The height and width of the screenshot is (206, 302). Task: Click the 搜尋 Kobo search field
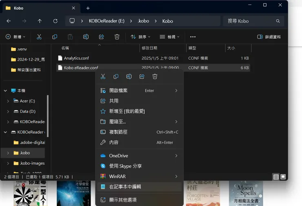(251, 21)
